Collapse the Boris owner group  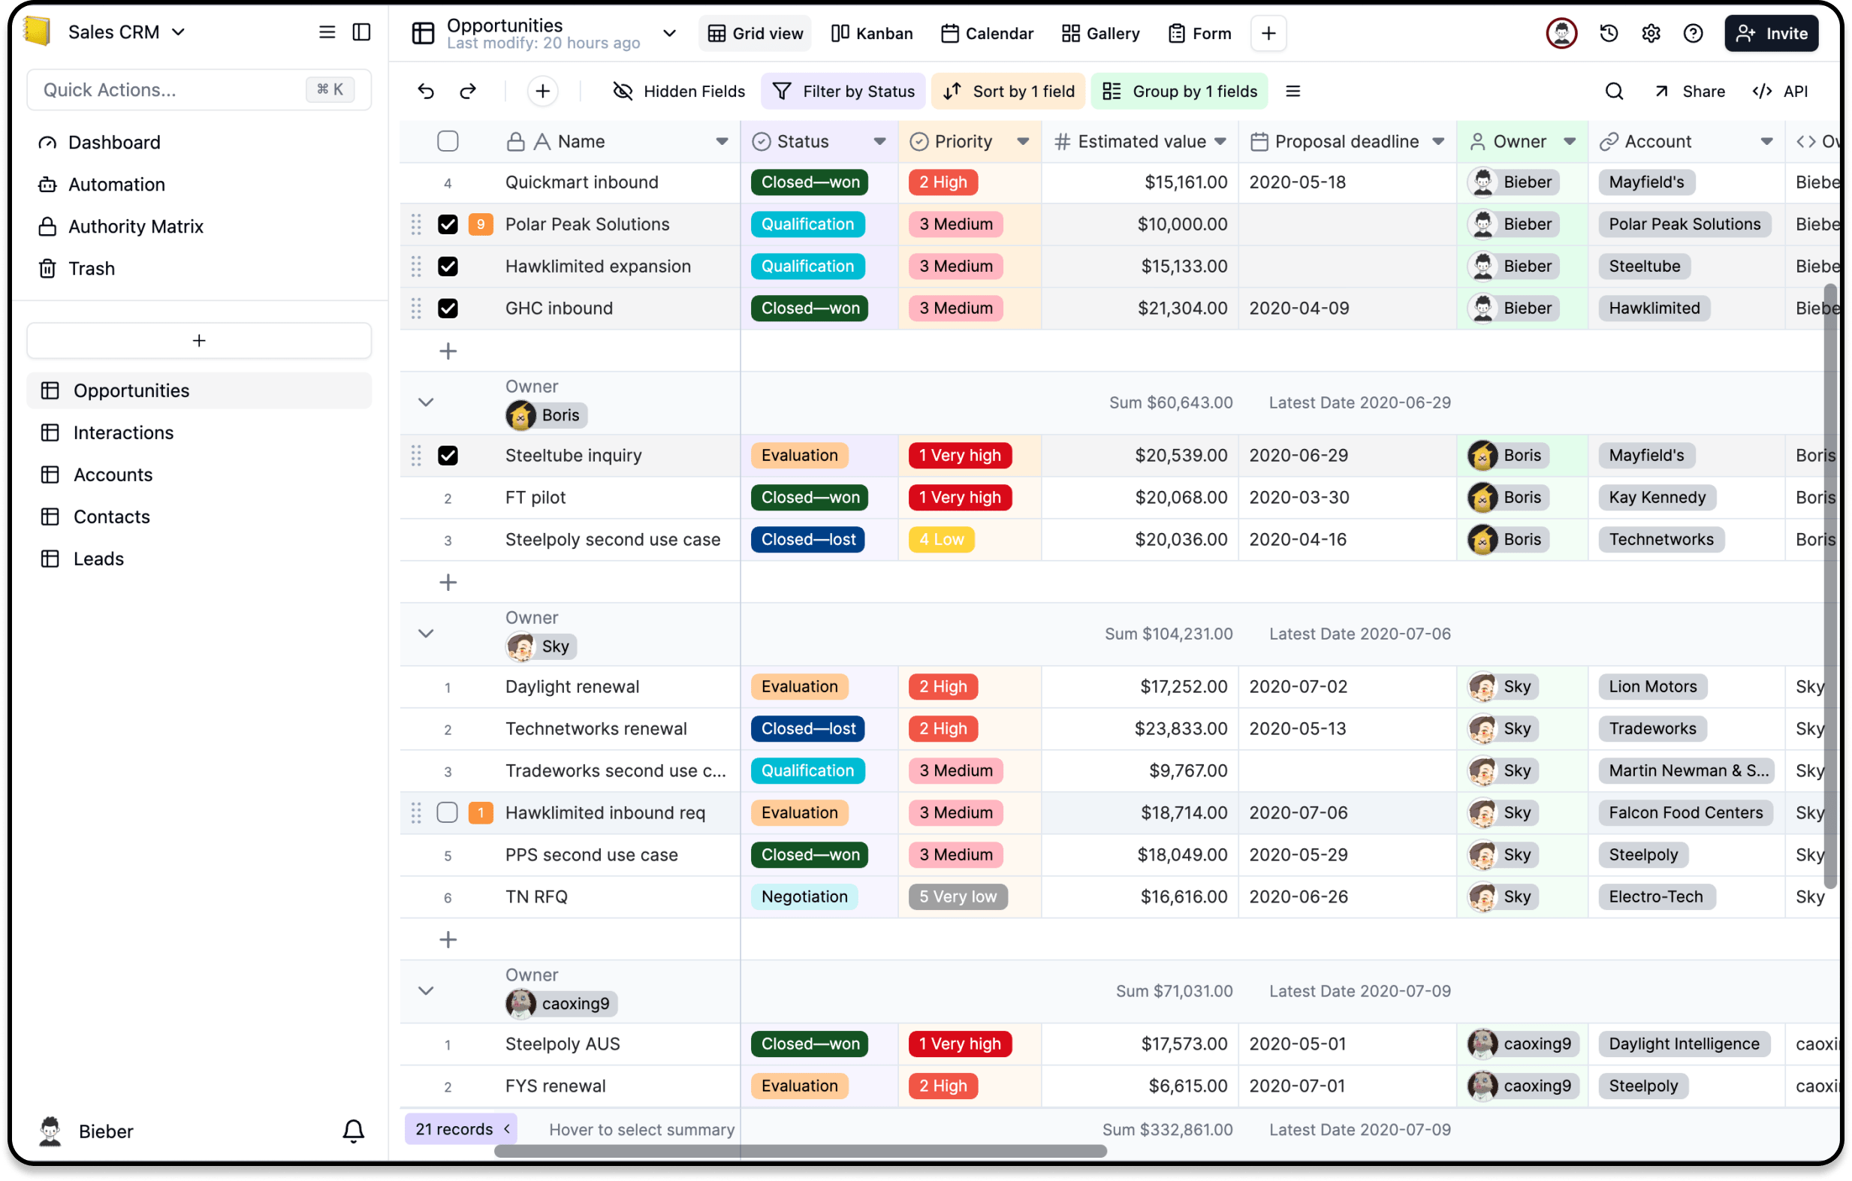point(426,402)
